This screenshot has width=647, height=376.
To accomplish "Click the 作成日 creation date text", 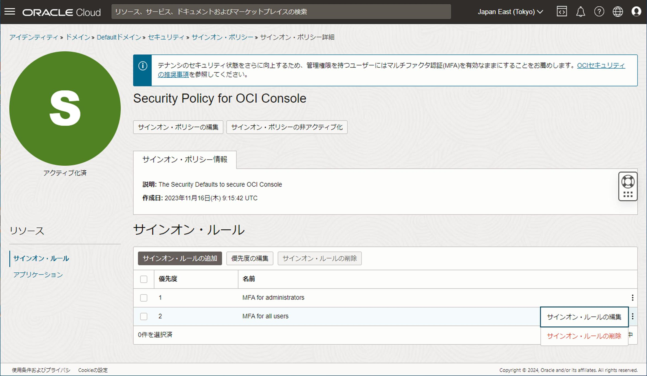I will (x=200, y=198).
